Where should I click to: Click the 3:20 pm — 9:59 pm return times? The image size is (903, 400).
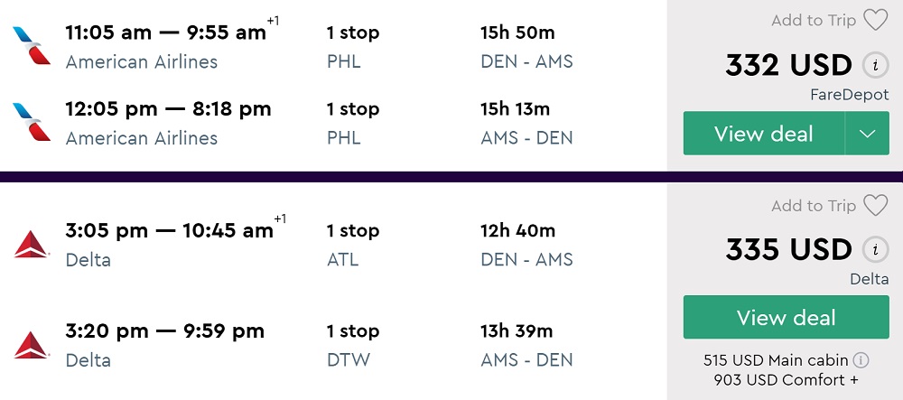pos(165,331)
